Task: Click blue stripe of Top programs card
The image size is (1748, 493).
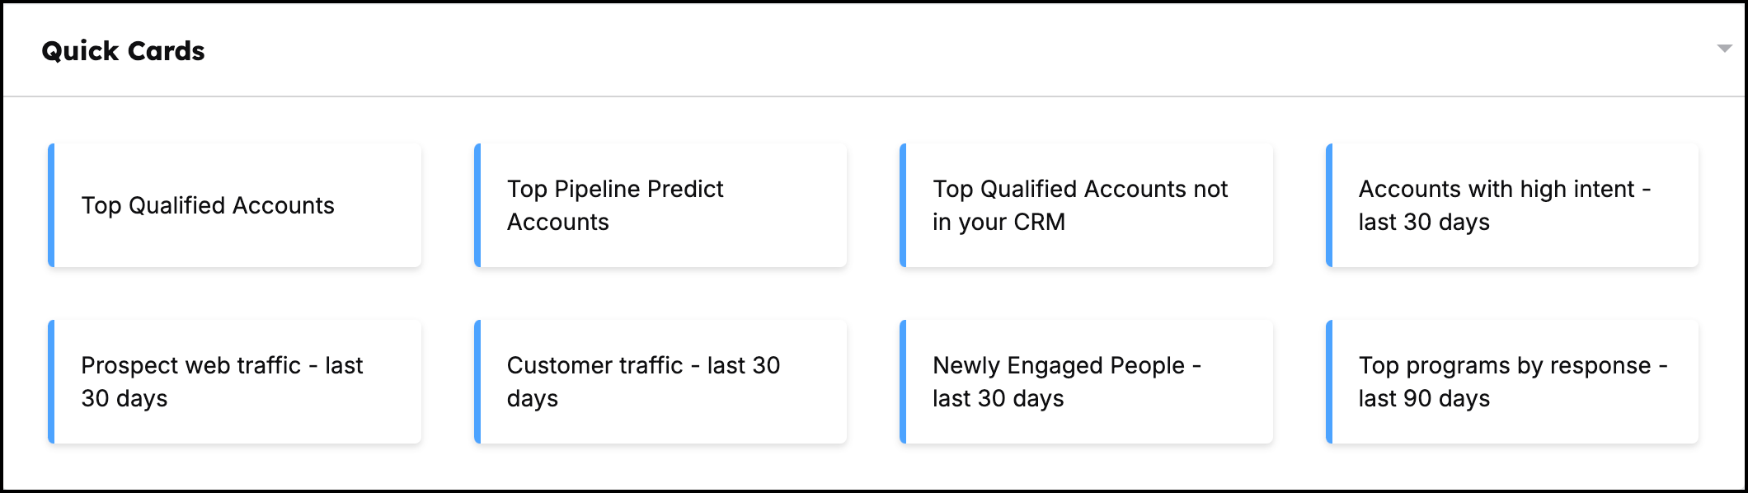Action: point(1329,382)
